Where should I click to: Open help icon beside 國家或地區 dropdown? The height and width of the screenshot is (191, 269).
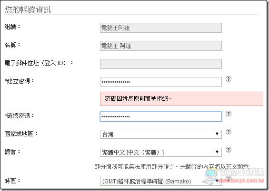(x=229, y=132)
